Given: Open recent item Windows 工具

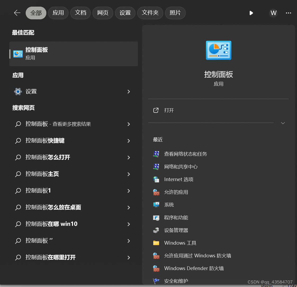Looking at the screenshot, I should (180, 243).
